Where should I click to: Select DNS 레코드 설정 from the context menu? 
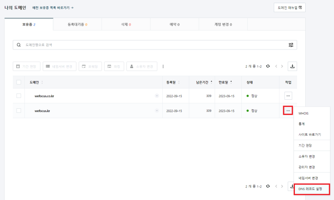[x=312, y=189]
